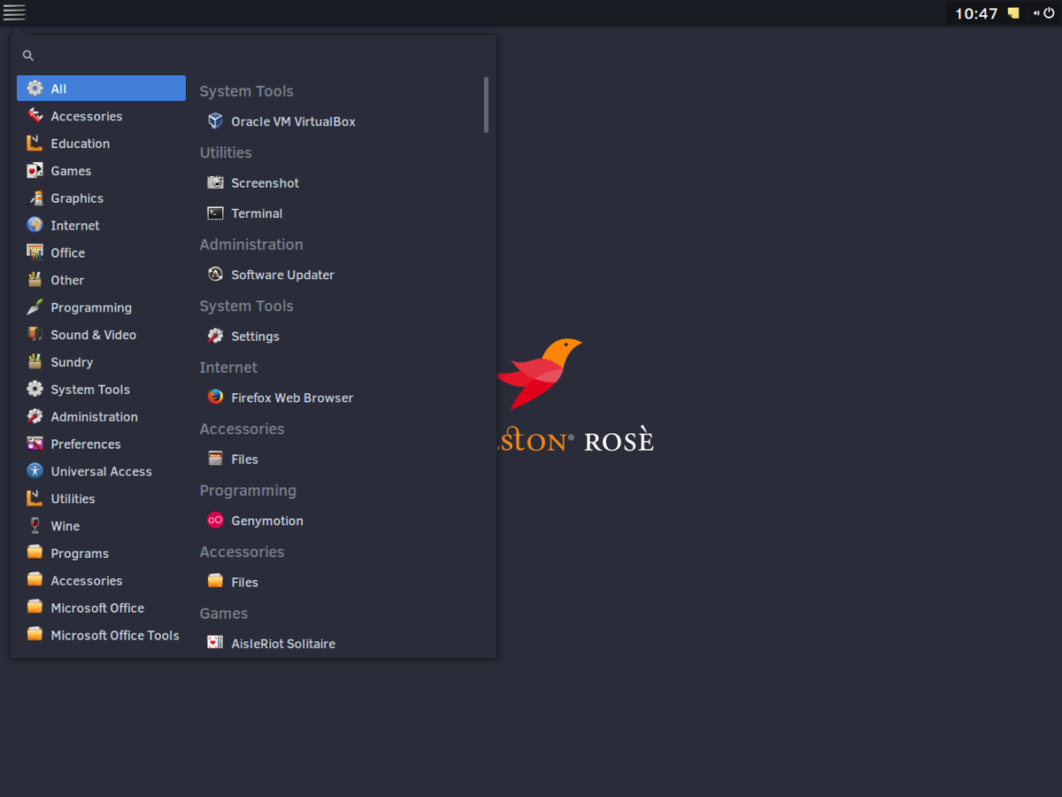Open the Other category
Image resolution: width=1062 pixels, height=797 pixels.
click(x=101, y=280)
